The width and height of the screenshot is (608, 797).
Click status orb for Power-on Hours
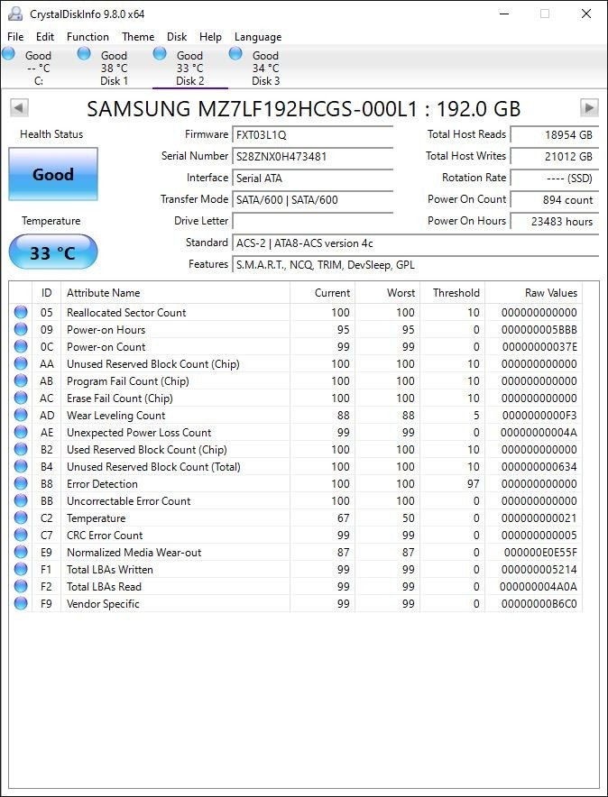click(x=21, y=329)
